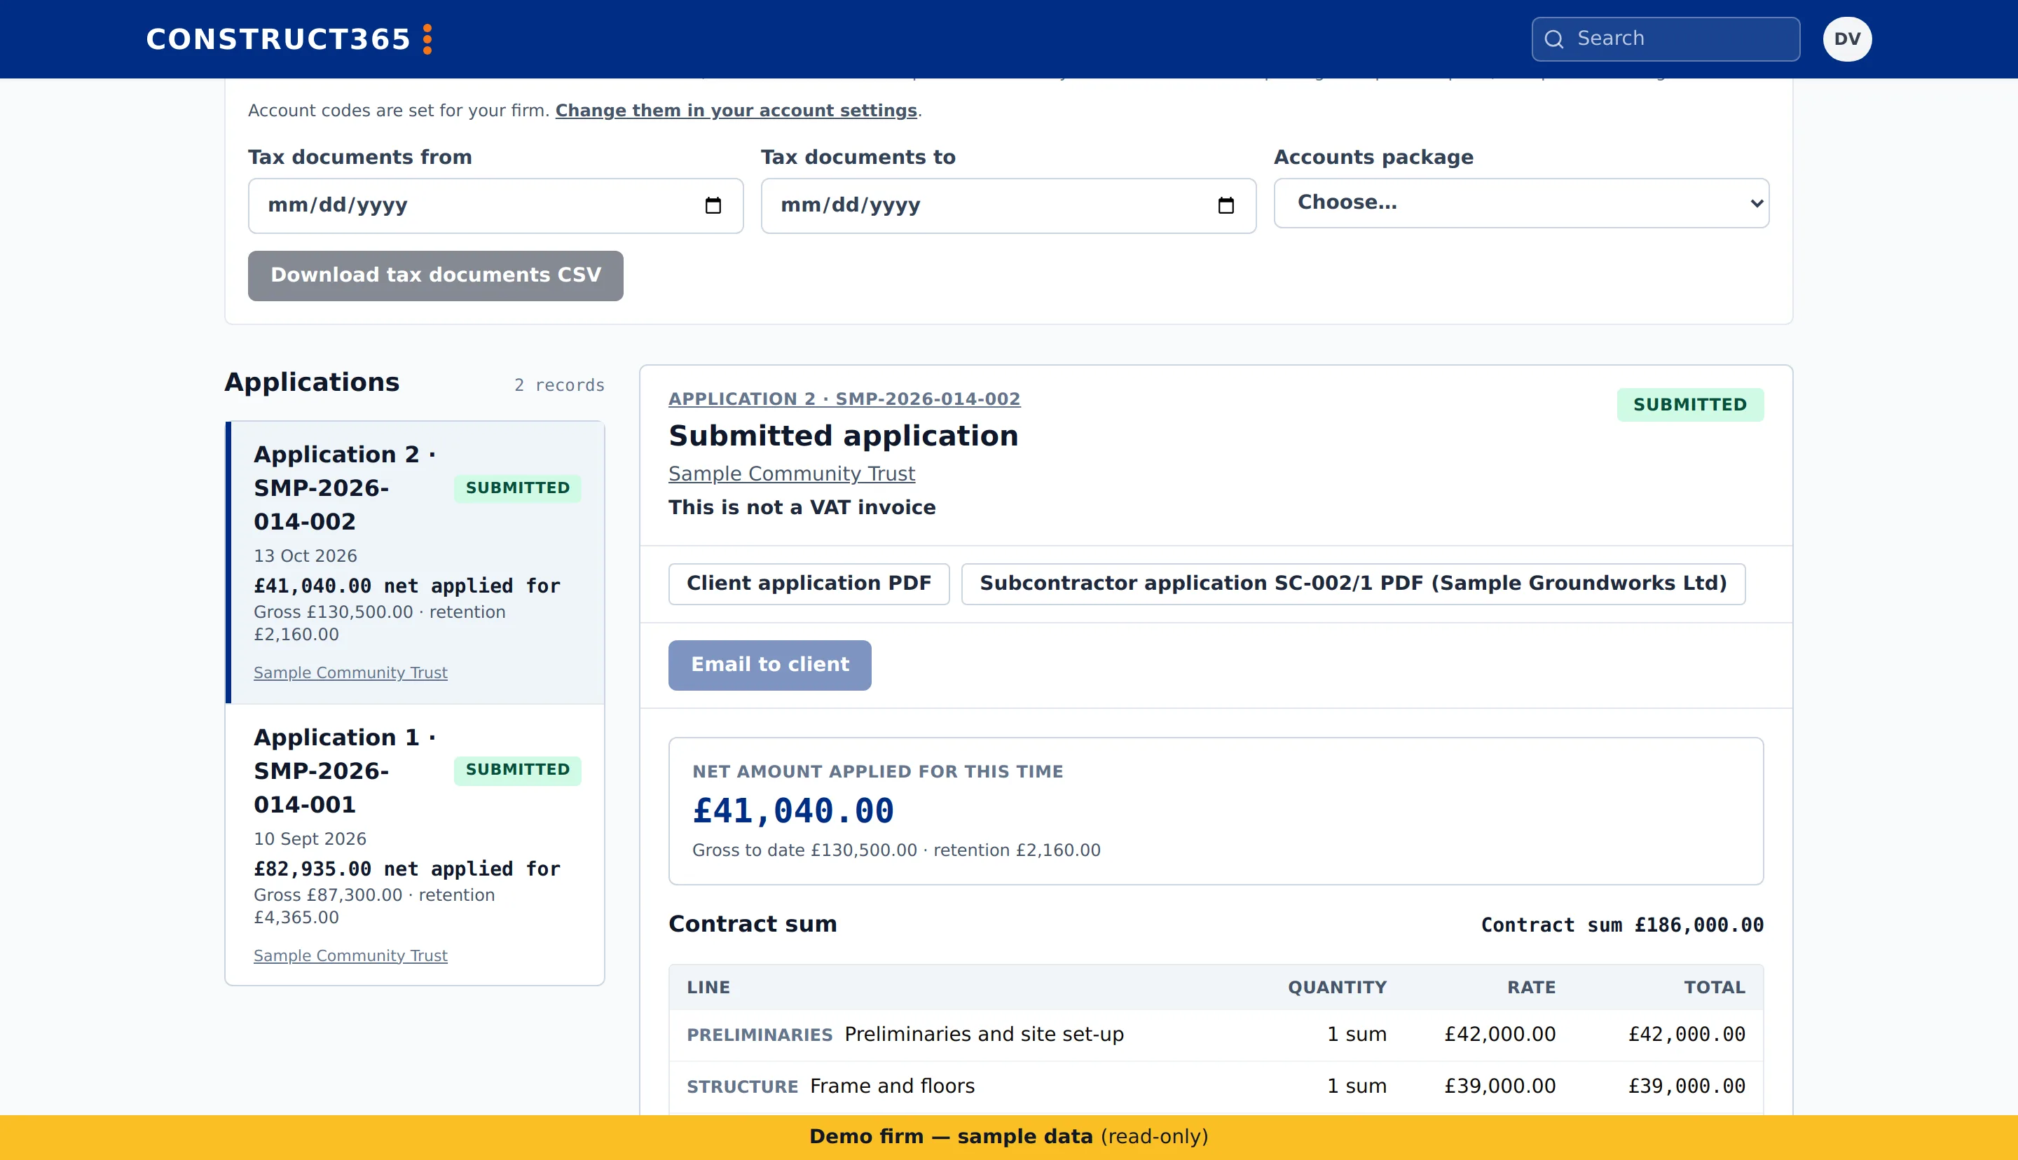Click Download tax documents CSV button
Screen dimensions: 2018x1160
tap(436, 276)
